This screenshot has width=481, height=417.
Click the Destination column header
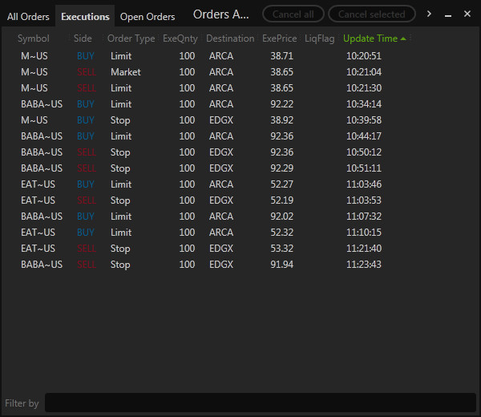tap(230, 38)
